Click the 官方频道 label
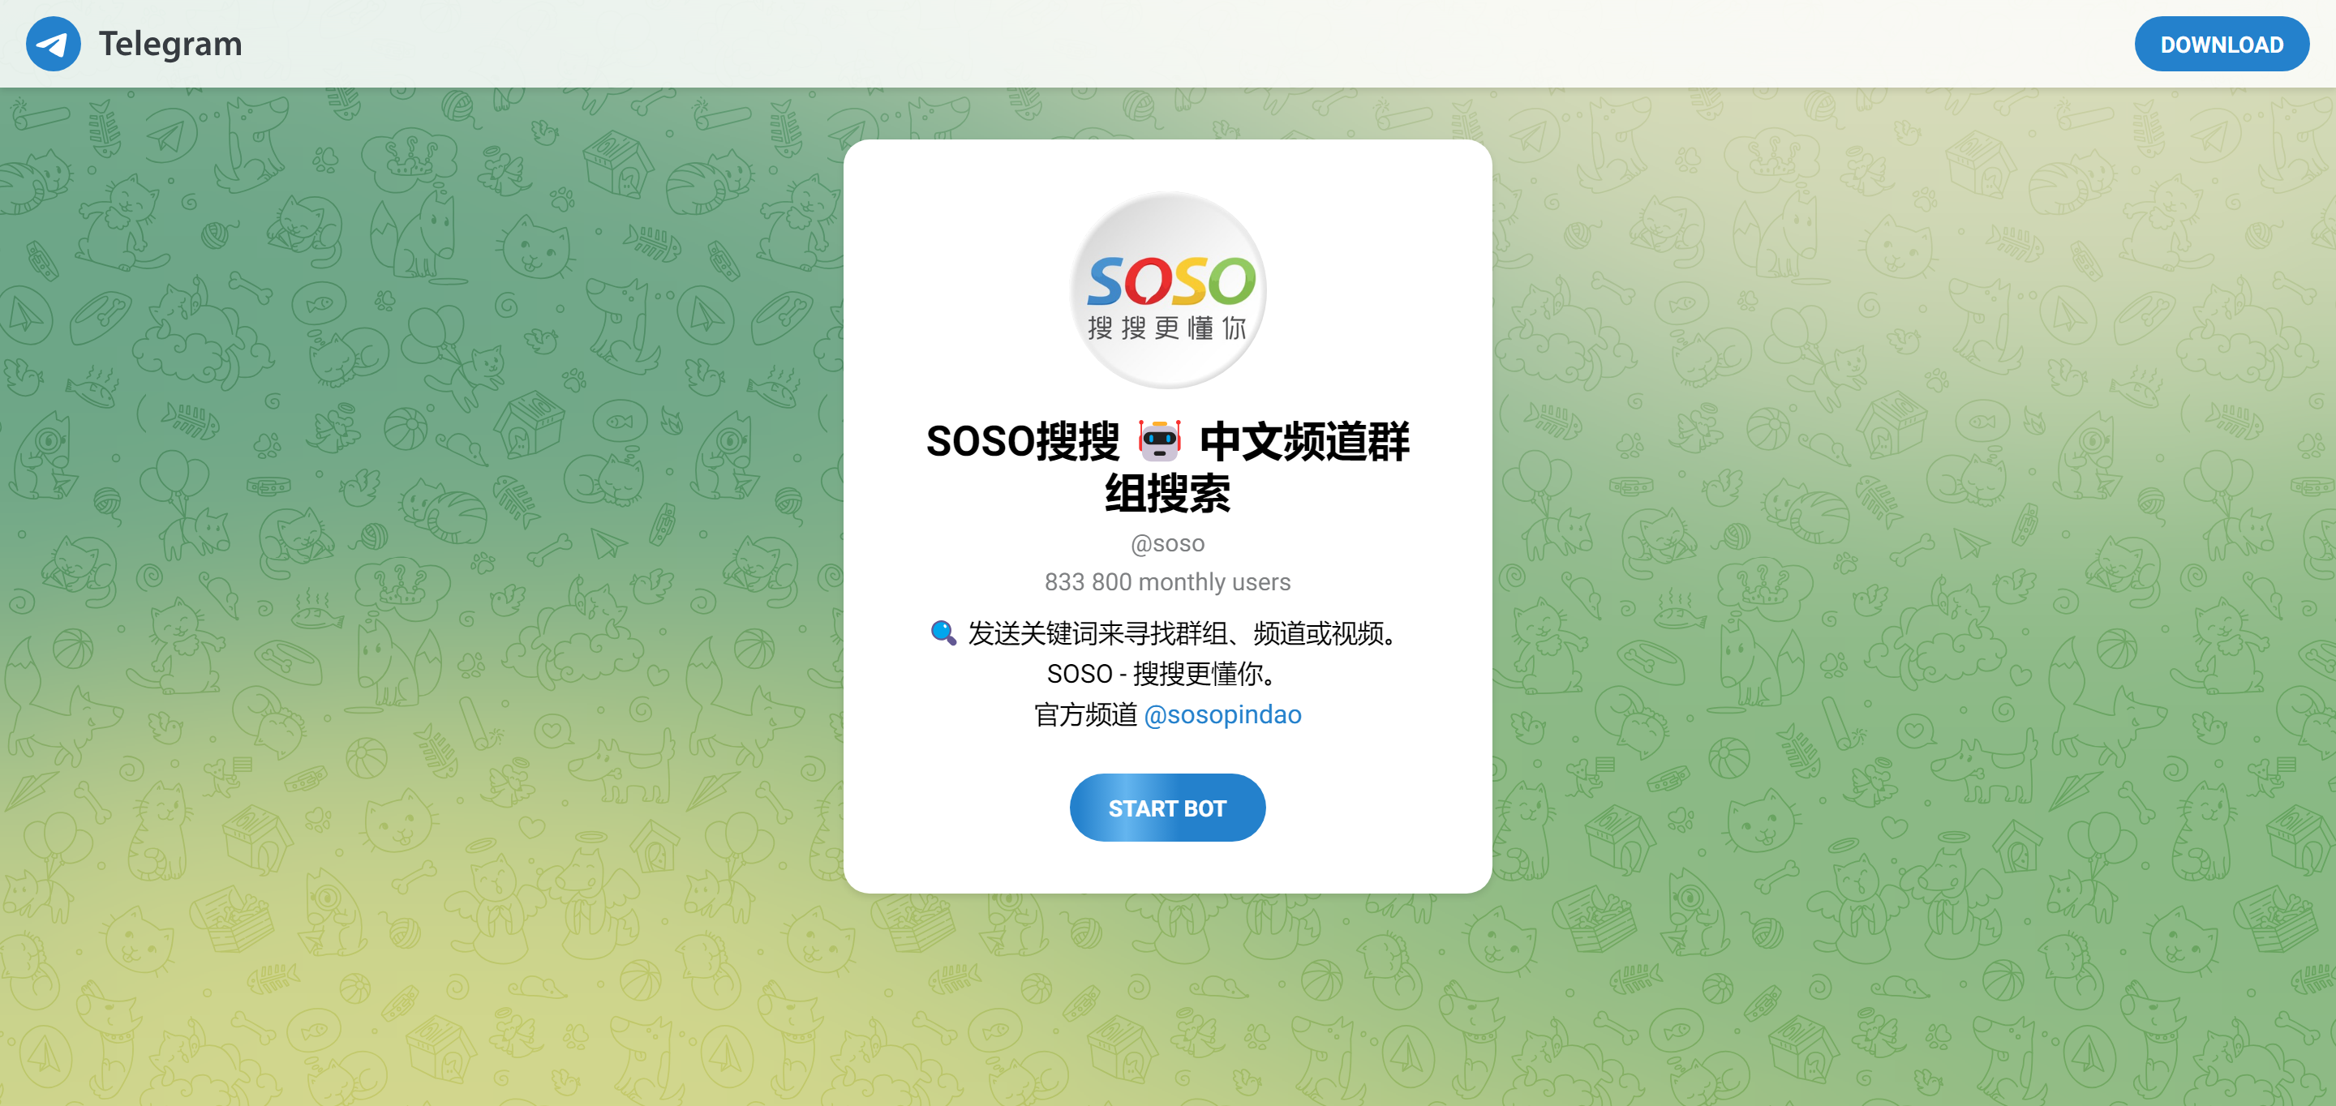Viewport: 2336px width, 1106px height. [x=1085, y=714]
